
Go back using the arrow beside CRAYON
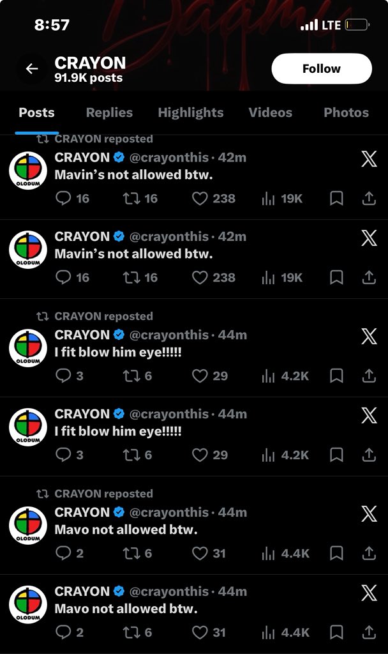(32, 69)
